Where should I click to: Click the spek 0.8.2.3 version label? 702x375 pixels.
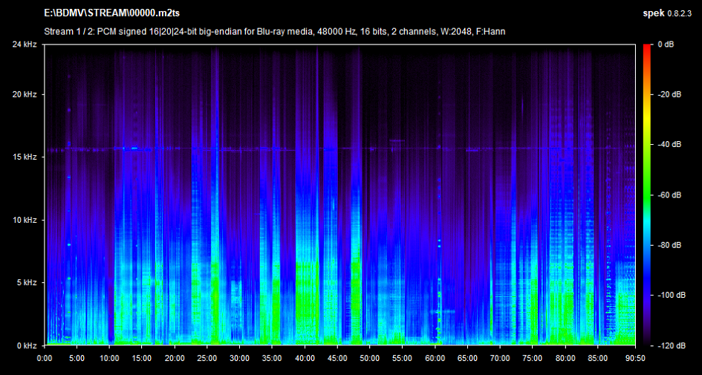[668, 14]
